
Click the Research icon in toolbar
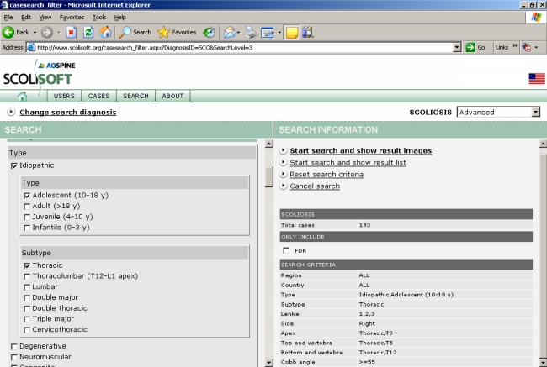pyautogui.click(x=308, y=33)
